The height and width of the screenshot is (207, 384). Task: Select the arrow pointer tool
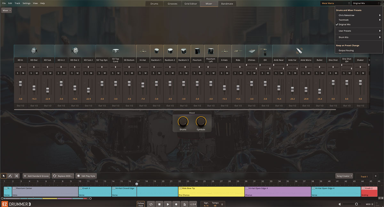coord(4,176)
